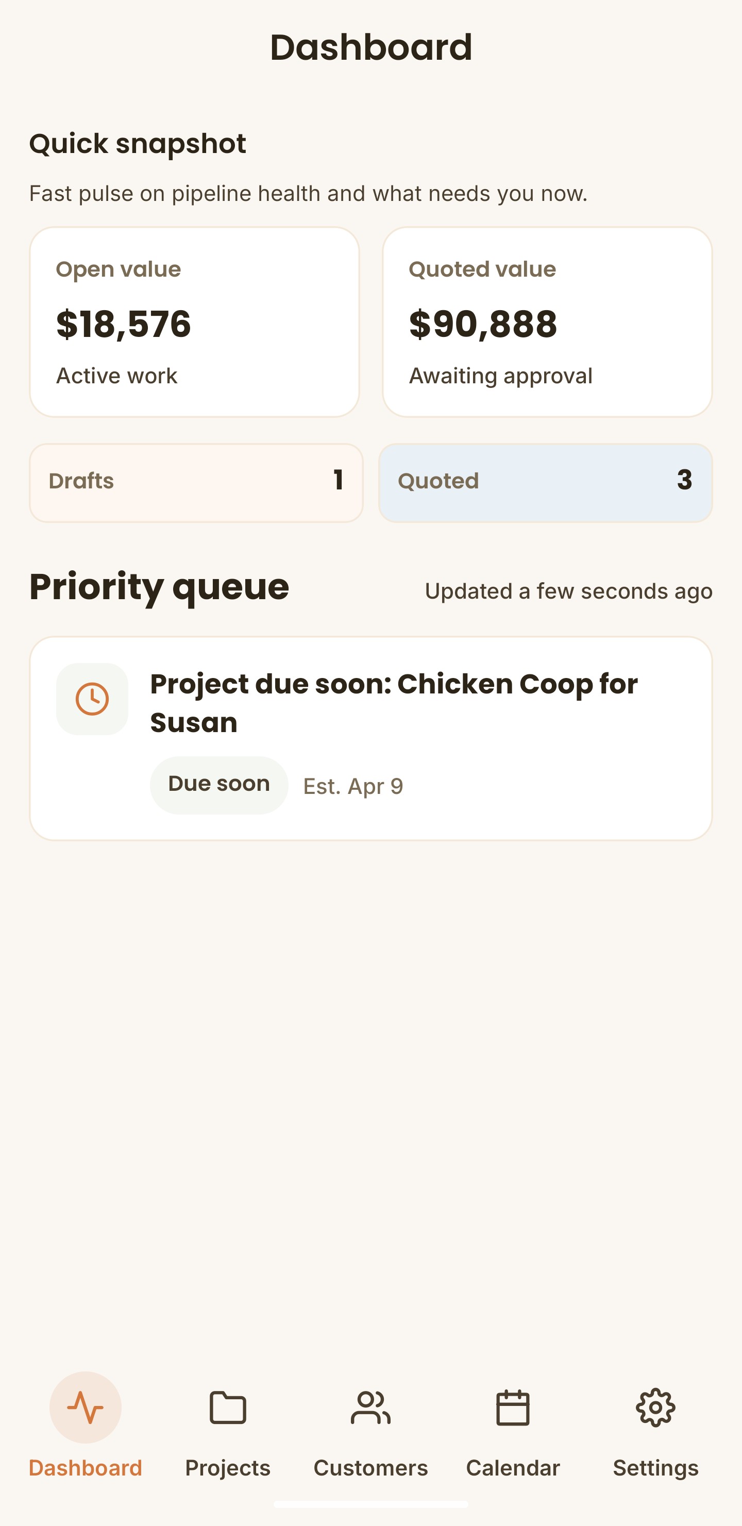Image resolution: width=742 pixels, height=1526 pixels.
Task: Switch to the Customers tab label
Action: coord(370,1468)
